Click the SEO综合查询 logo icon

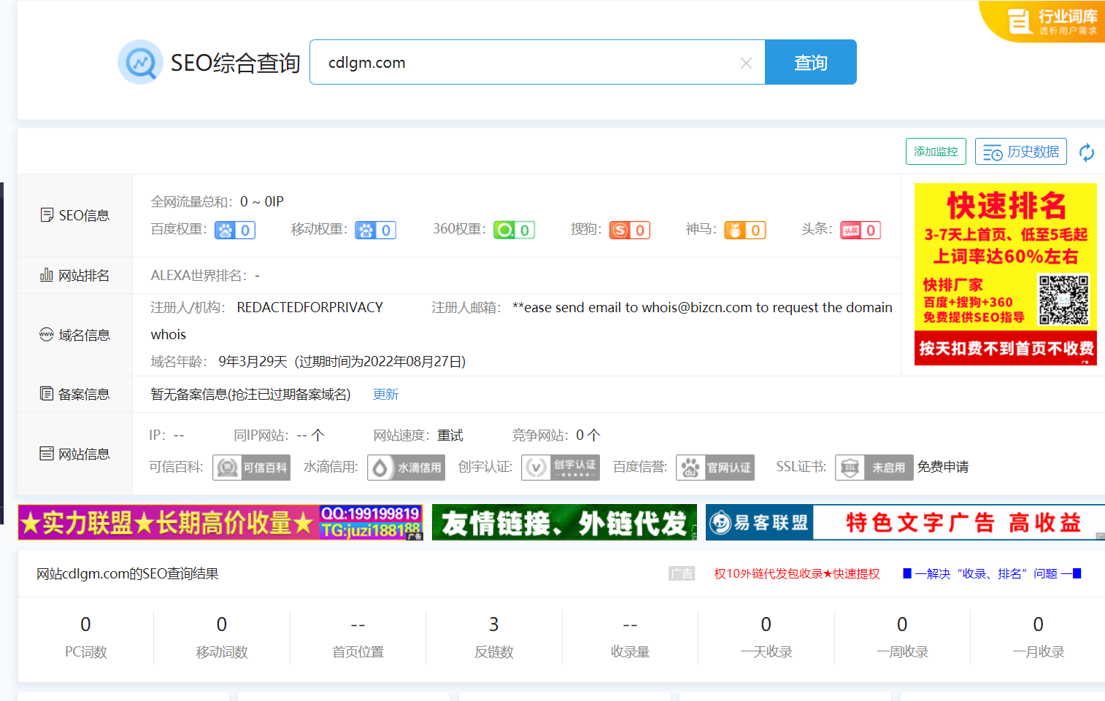coord(139,62)
